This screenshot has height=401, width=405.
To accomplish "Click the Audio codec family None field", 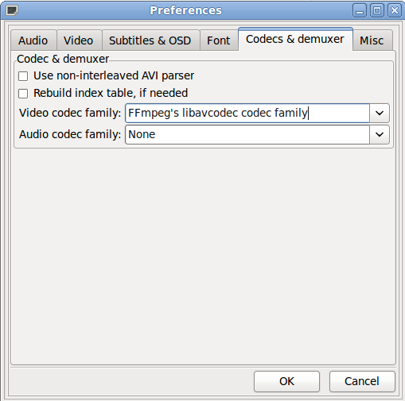I will coord(247,134).
